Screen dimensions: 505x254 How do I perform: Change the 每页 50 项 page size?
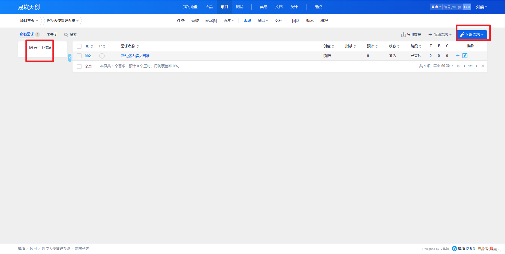click(443, 66)
